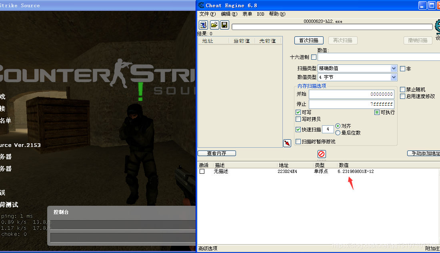This screenshot has height=253, width=440.
Task: Click the 停止 stop address field
Action: [351, 104]
